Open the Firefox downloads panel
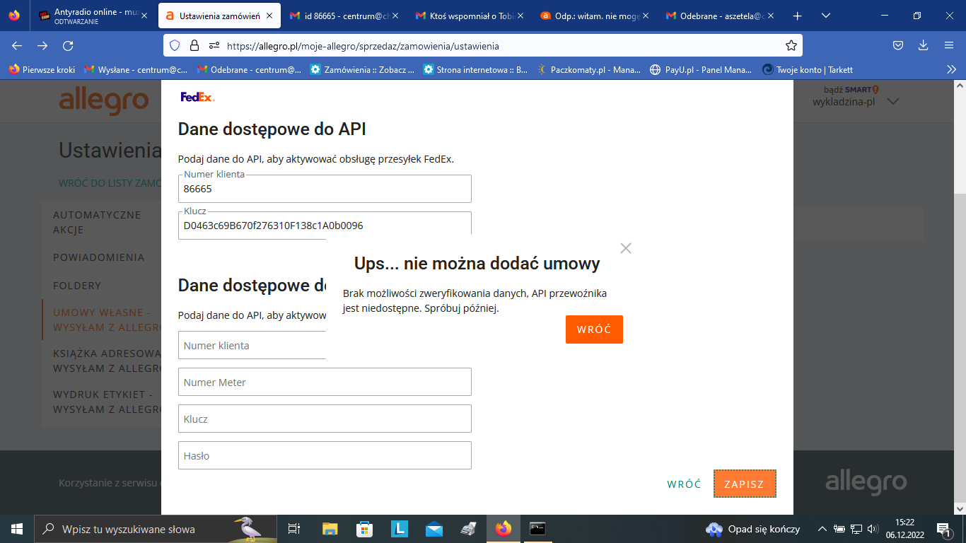The height and width of the screenshot is (543, 966). point(923,45)
